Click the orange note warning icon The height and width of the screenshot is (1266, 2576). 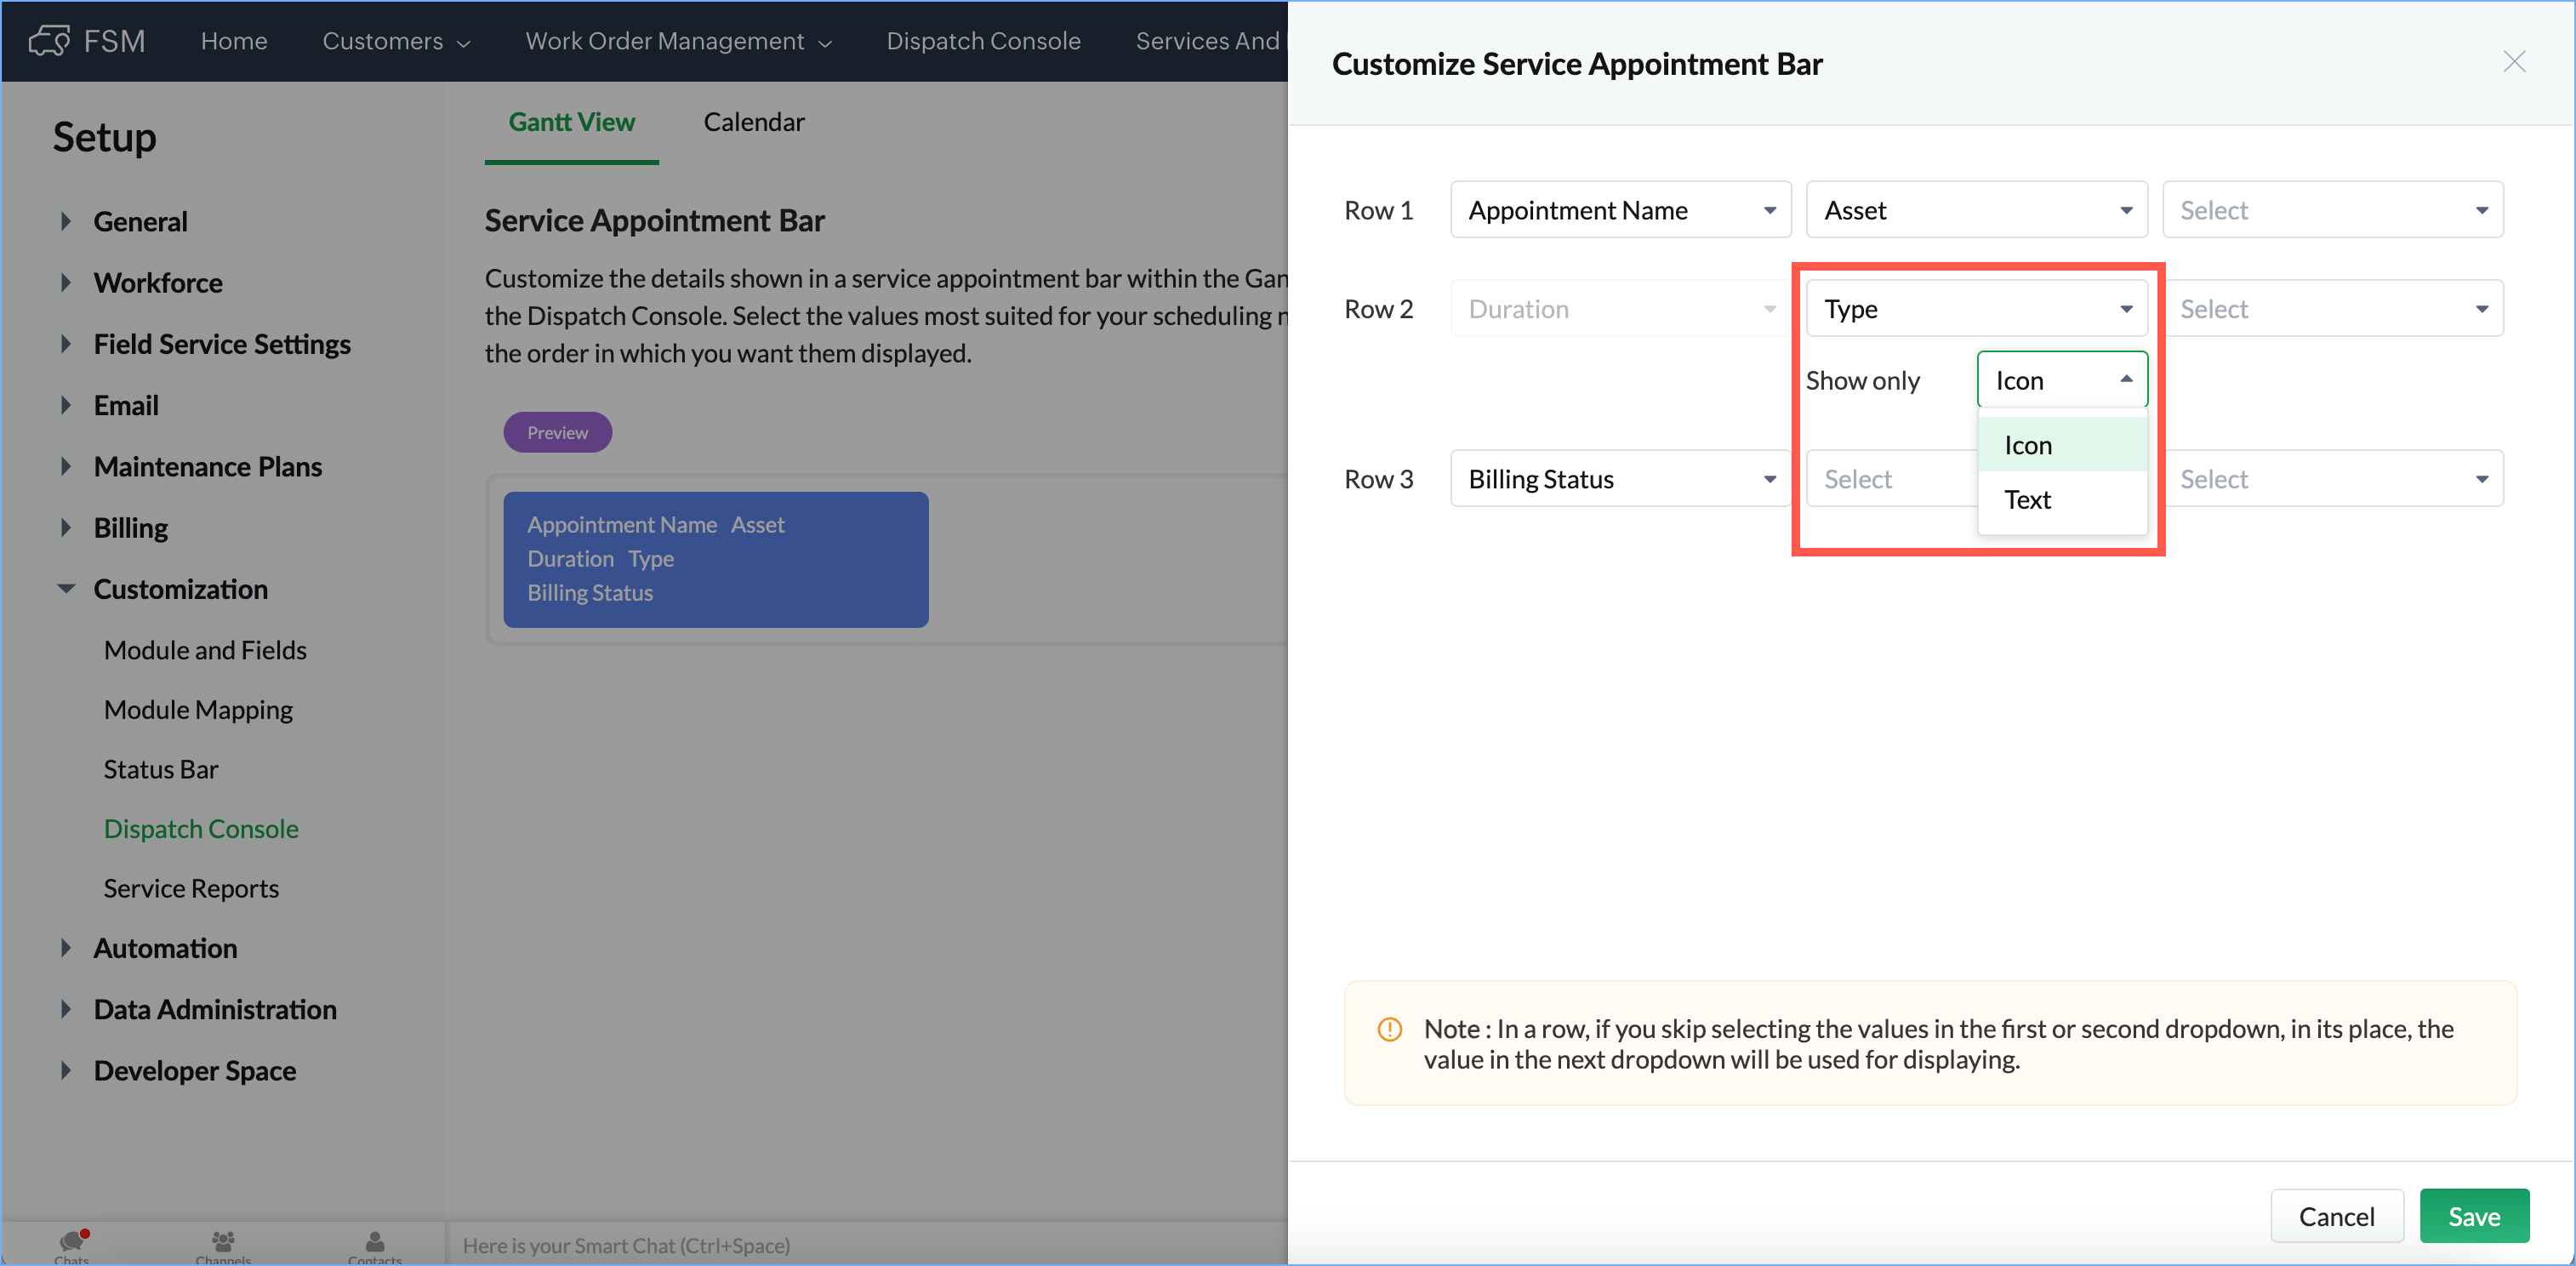[1389, 1029]
